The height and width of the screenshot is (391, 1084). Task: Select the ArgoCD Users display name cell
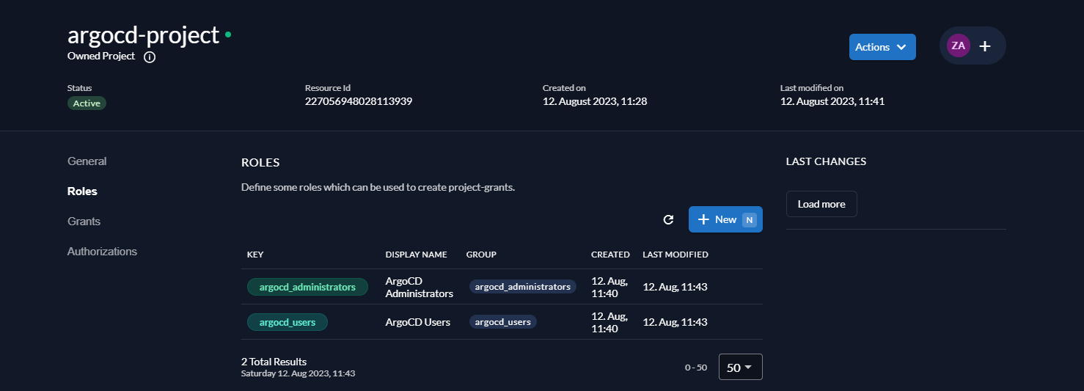[417, 322]
